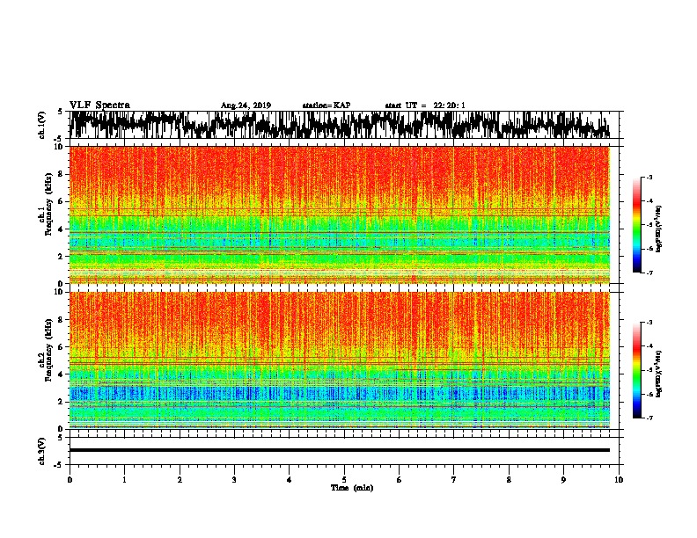Viewport: 697px width, 538px height.
Task: Click the -5 volt tick on ch.1(V) axis
Action: 59,138
